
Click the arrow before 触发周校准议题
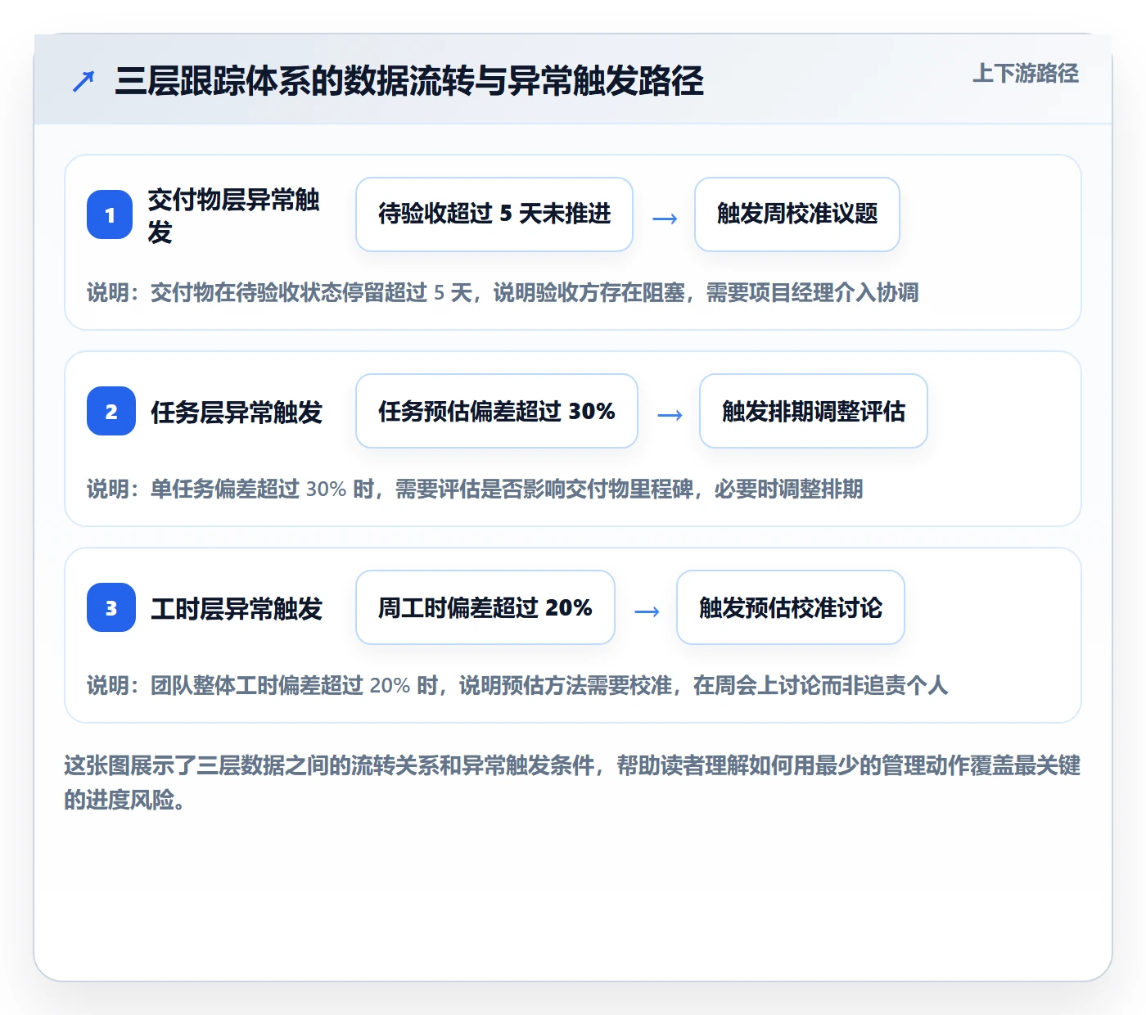click(x=665, y=218)
